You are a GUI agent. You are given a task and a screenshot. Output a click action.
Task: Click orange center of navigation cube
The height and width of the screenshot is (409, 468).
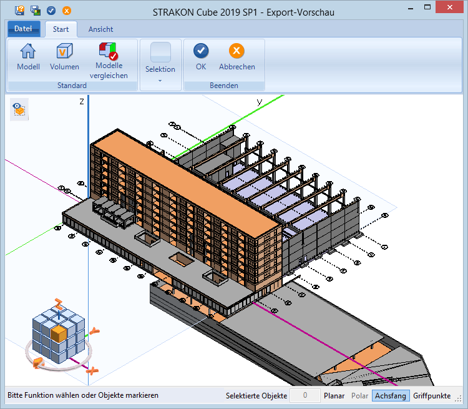(59, 333)
